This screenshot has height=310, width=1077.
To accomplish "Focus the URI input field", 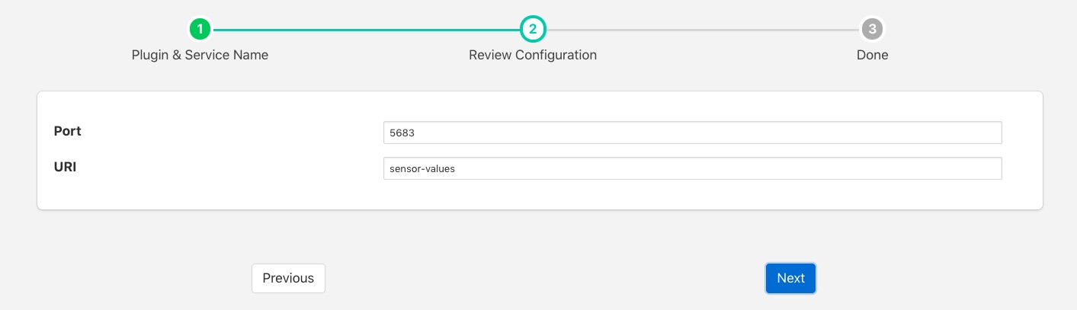I will 691,168.
